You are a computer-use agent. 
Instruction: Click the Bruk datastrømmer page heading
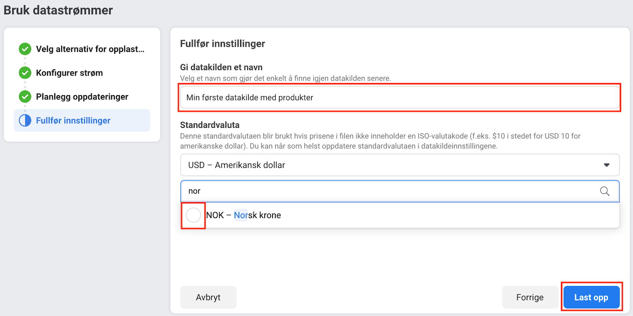pyautogui.click(x=58, y=10)
